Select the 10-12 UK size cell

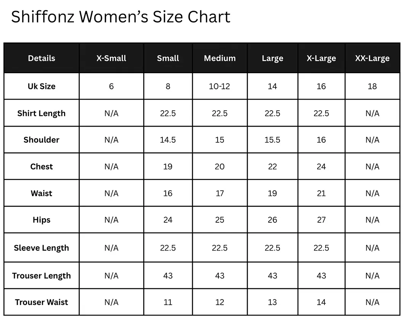point(220,86)
